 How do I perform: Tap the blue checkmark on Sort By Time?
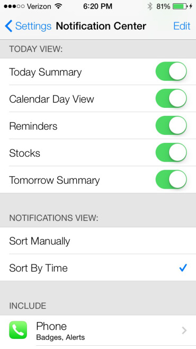pos(183,268)
